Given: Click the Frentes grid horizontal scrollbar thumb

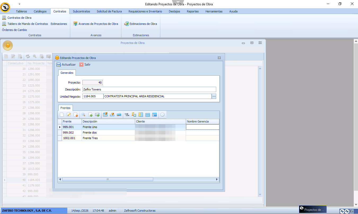Looking at the screenshot, I should coord(108,179).
